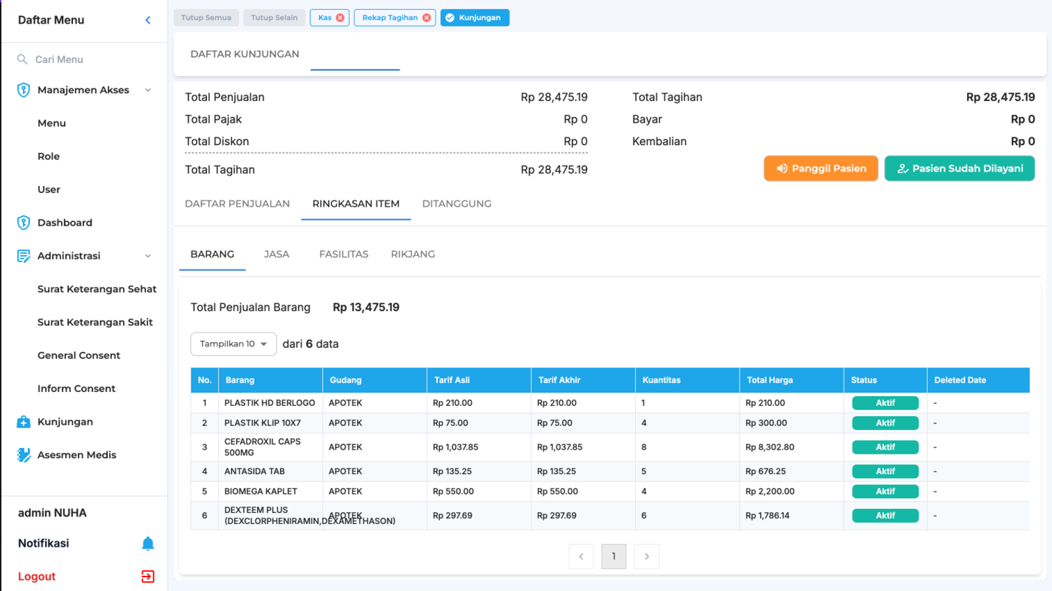The image size is (1052, 591).
Task: Focus the Cari Menu search field
Action: pyautogui.click(x=84, y=59)
